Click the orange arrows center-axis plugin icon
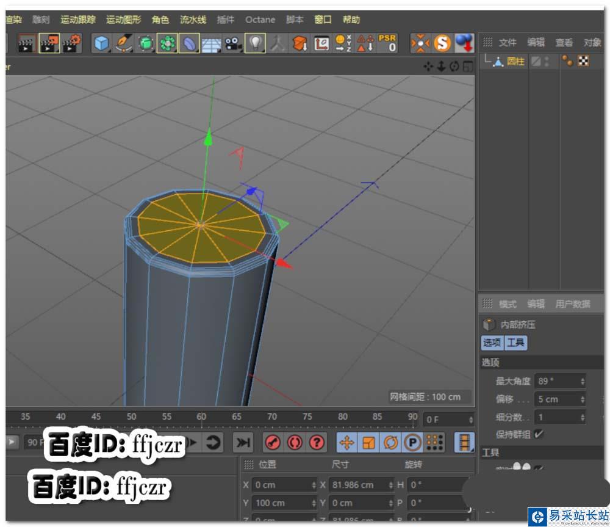 (x=421, y=43)
